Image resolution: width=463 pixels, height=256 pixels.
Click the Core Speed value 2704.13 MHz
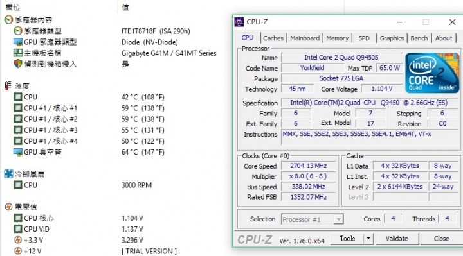[x=309, y=166]
